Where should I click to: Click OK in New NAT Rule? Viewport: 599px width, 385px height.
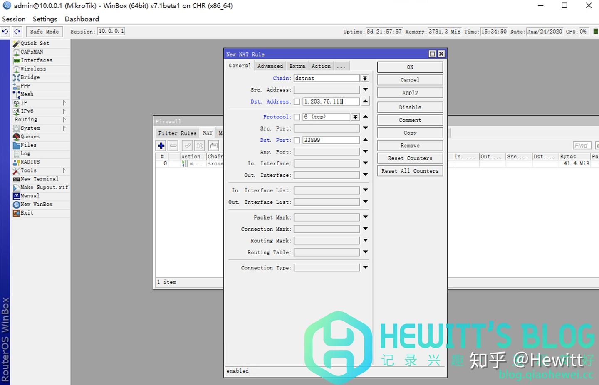pos(410,67)
